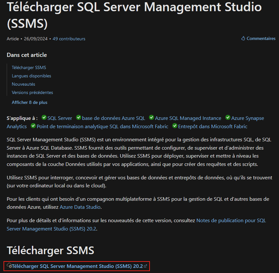279x273 pixels.
Task: Click check icon before Azure Synapse
Action: [228, 117]
